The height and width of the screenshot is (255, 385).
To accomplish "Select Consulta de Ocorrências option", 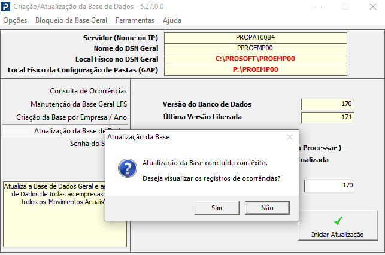I will [89, 91].
